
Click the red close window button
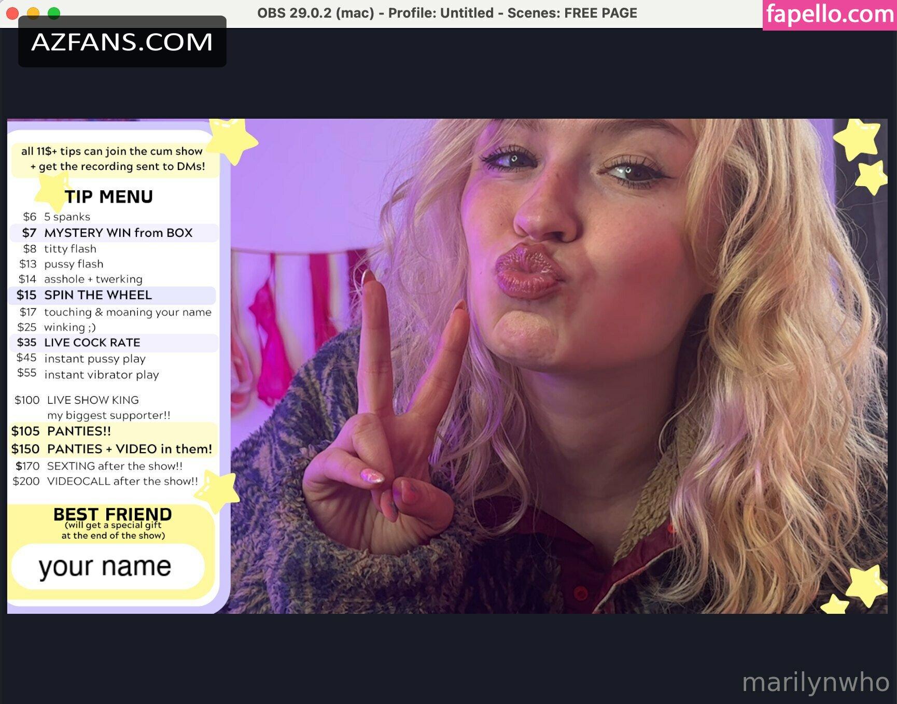coord(12,13)
